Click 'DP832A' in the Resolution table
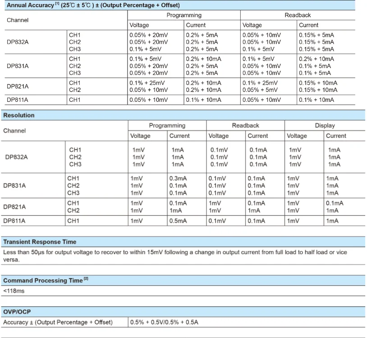The width and height of the screenshot is (367, 338). 16,157
